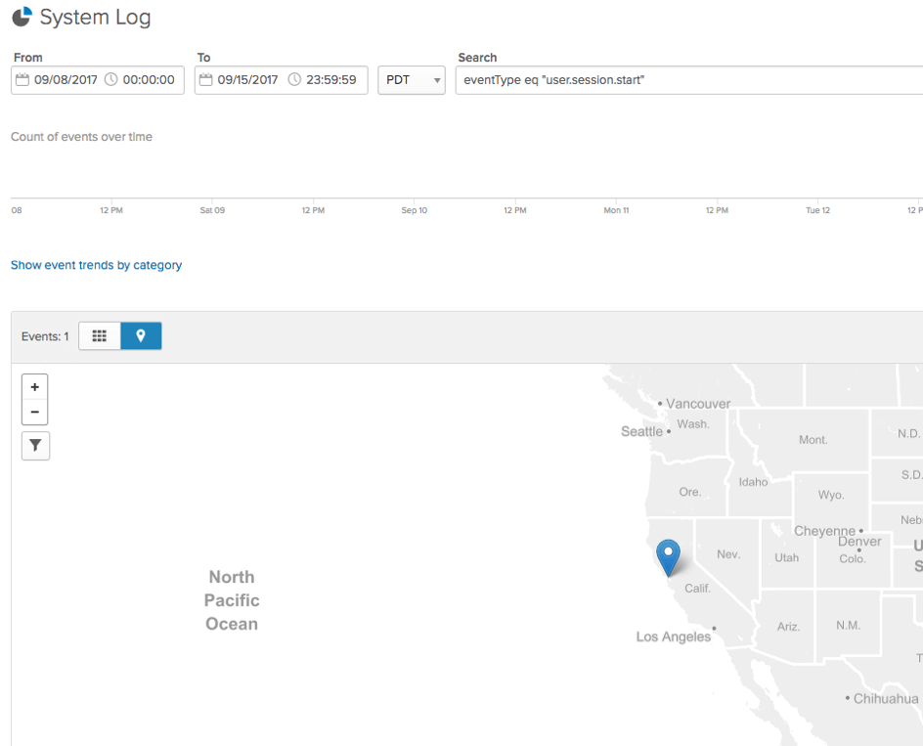Open the From date calendar icon
The height and width of the screenshot is (746, 923).
pyautogui.click(x=22, y=80)
